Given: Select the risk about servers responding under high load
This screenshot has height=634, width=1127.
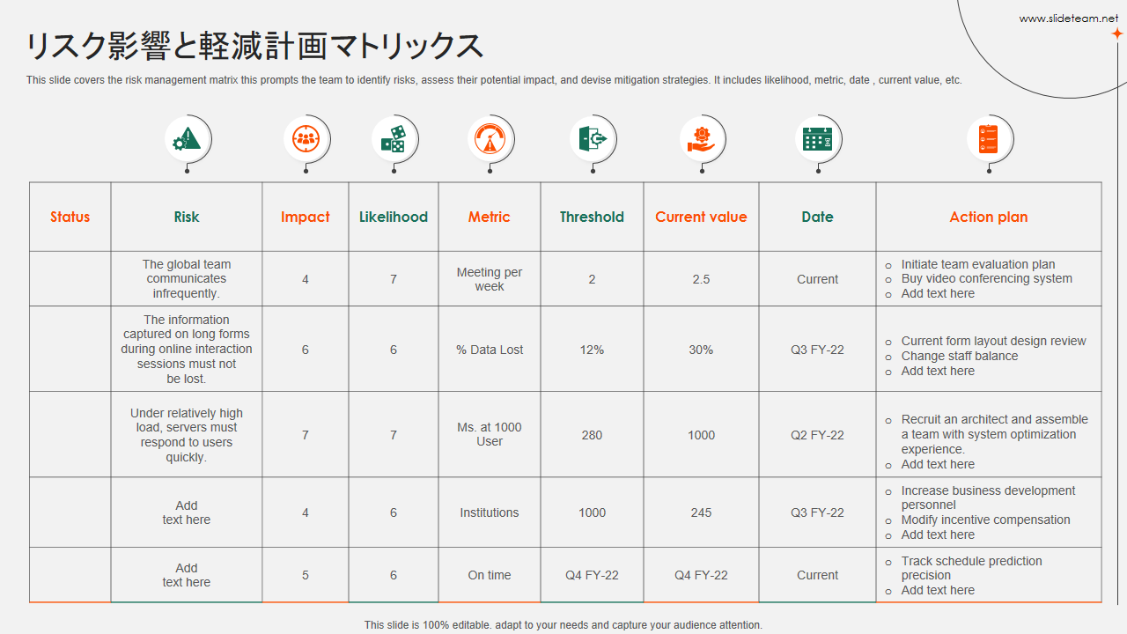Looking at the screenshot, I should 187,435.
